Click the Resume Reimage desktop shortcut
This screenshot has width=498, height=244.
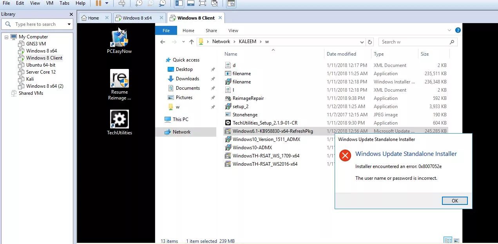click(x=119, y=85)
